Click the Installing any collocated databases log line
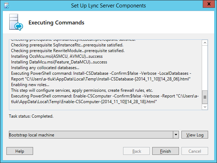Screen dimensions: 217x163 45,68
